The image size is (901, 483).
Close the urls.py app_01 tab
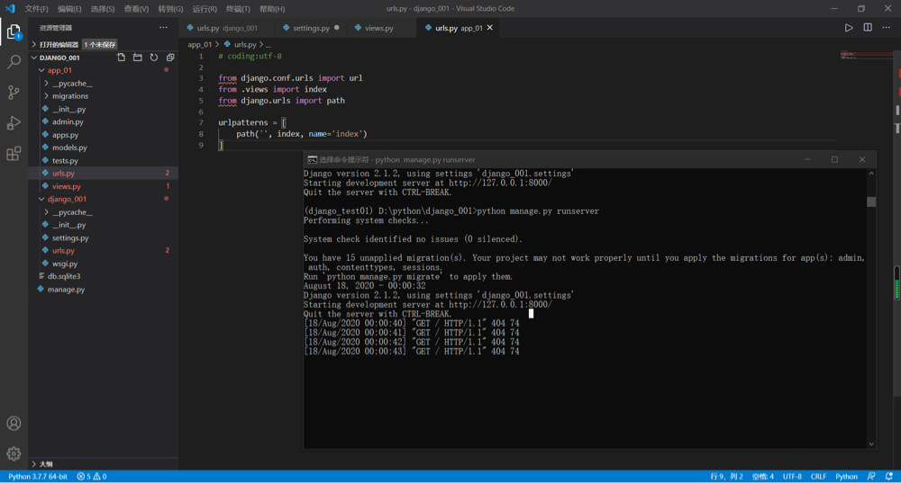pyautogui.click(x=490, y=28)
